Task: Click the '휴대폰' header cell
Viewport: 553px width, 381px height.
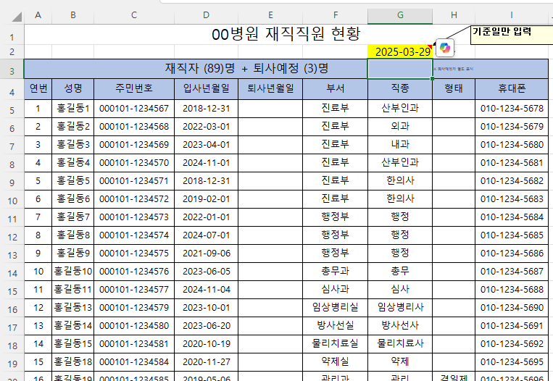Action: click(512, 89)
